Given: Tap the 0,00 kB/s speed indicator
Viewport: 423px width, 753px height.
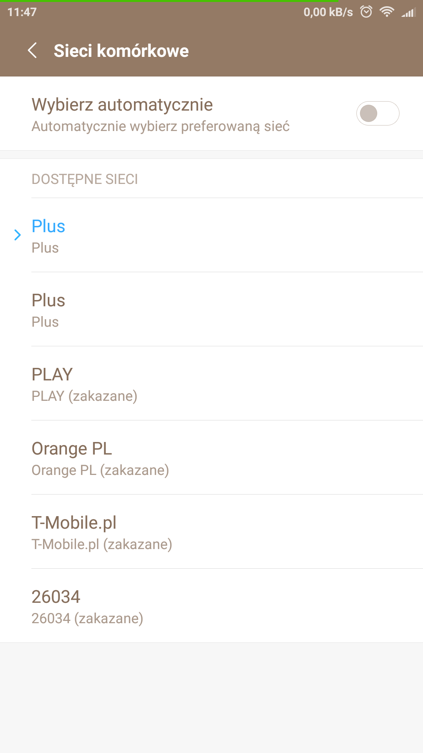Looking at the screenshot, I should point(328,12).
